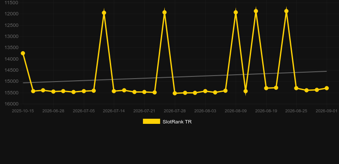Click the y-axis value 11500
Viewport: 339px width, 164px height.
click(x=12, y=3)
